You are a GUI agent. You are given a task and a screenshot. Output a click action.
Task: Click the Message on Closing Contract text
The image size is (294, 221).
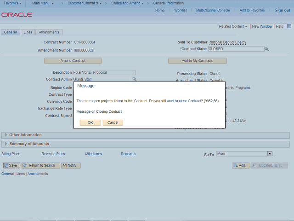pos(99,111)
